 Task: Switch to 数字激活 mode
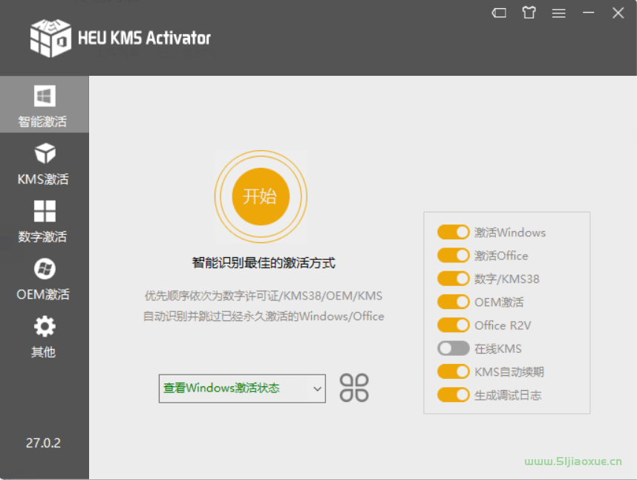point(43,220)
